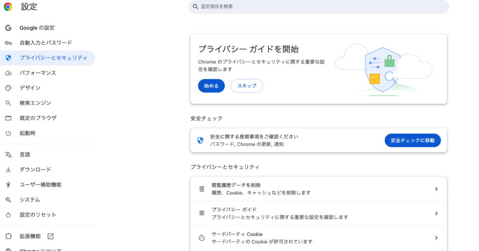Viewport: 479px width, 251px height.
Task: Click the cookie icon for サードパーティ Cookie
Action: 202,238
